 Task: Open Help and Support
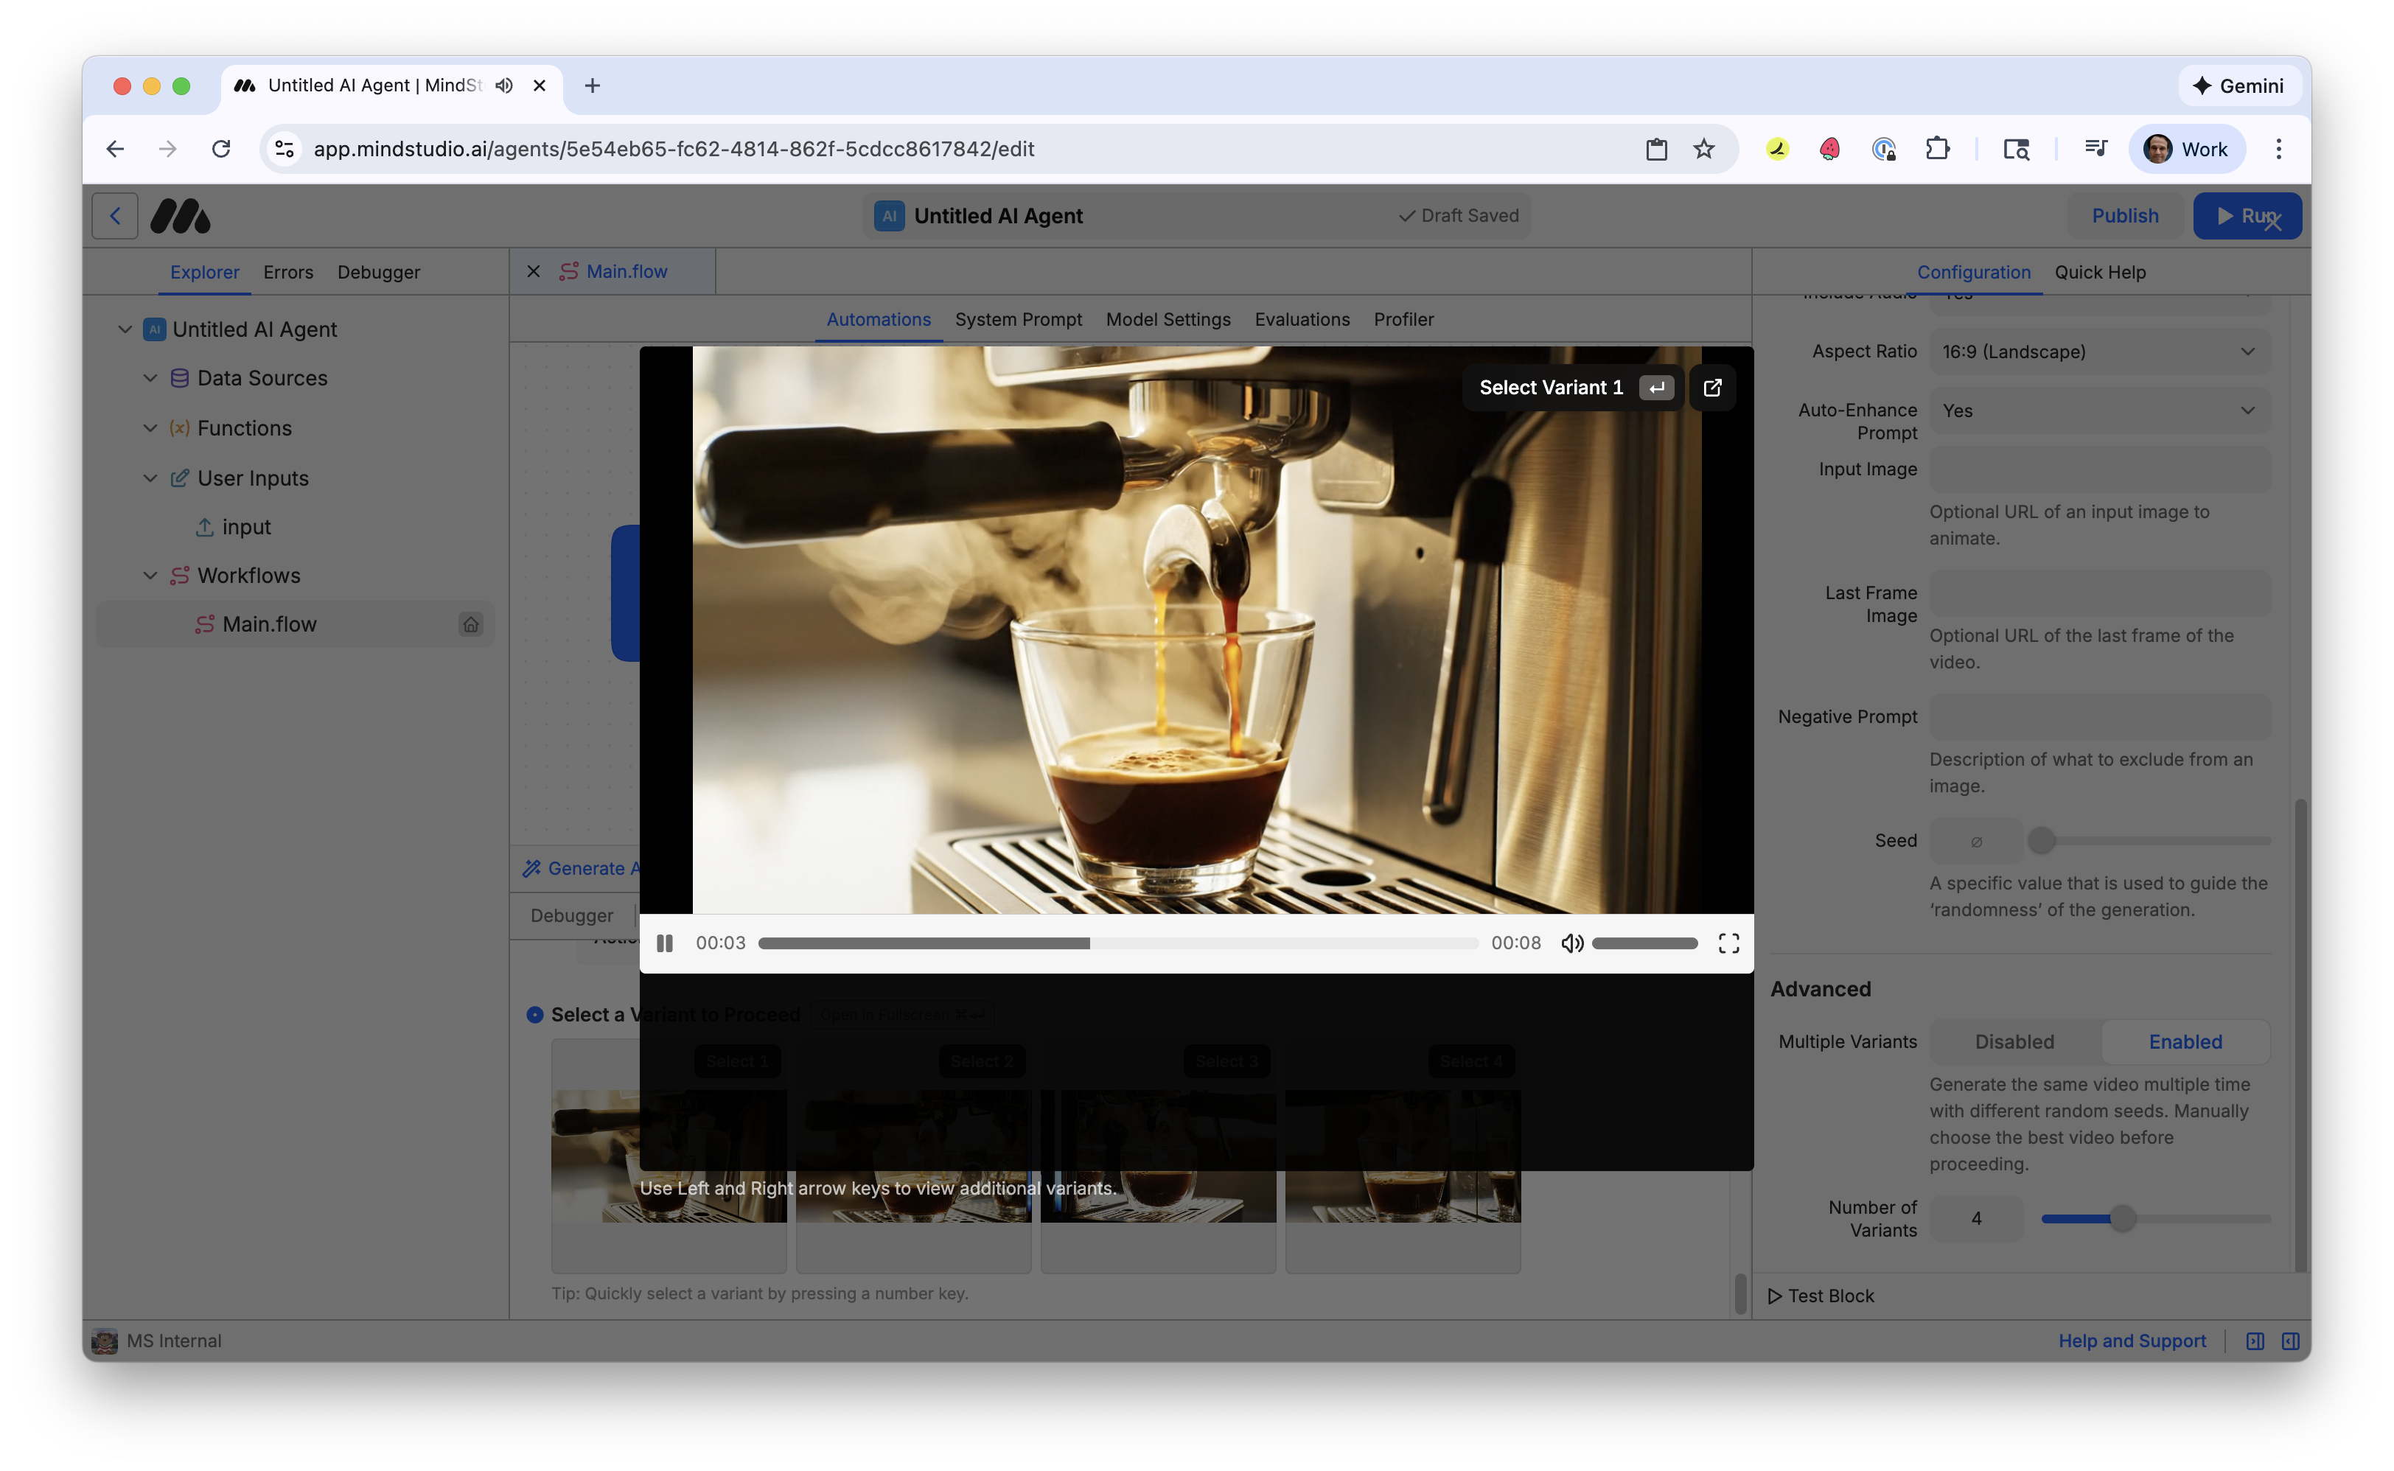(x=2132, y=1340)
